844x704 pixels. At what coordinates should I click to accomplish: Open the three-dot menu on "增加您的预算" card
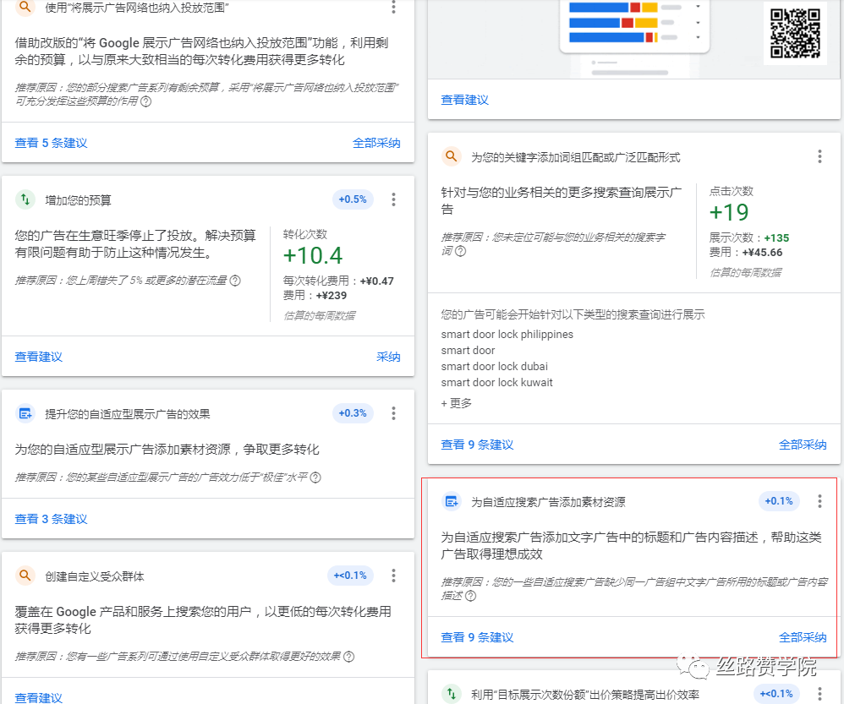click(393, 199)
